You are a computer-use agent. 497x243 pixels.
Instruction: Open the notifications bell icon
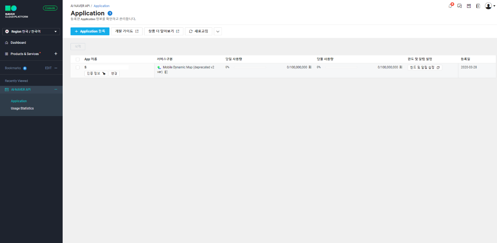point(450,6)
